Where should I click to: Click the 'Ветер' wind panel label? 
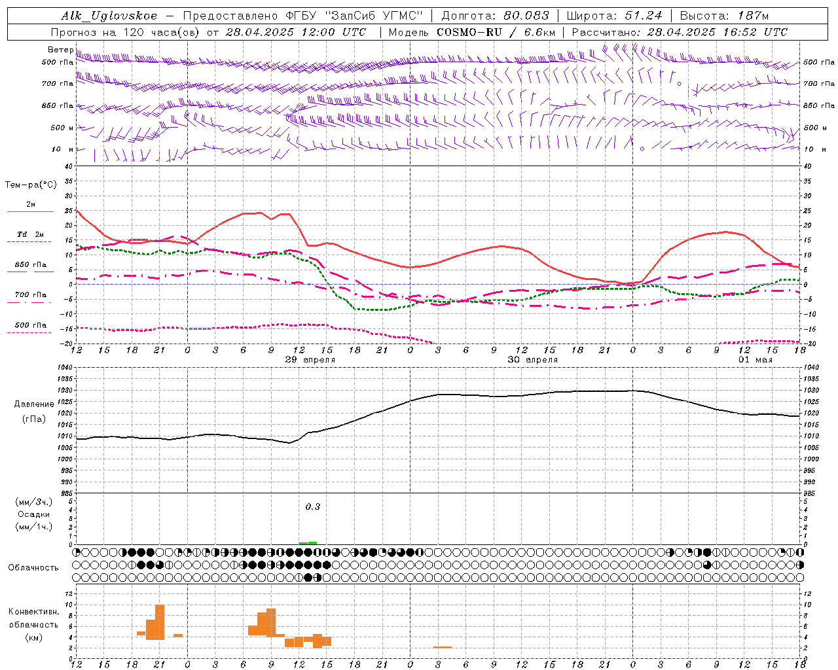click(x=60, y=50)
